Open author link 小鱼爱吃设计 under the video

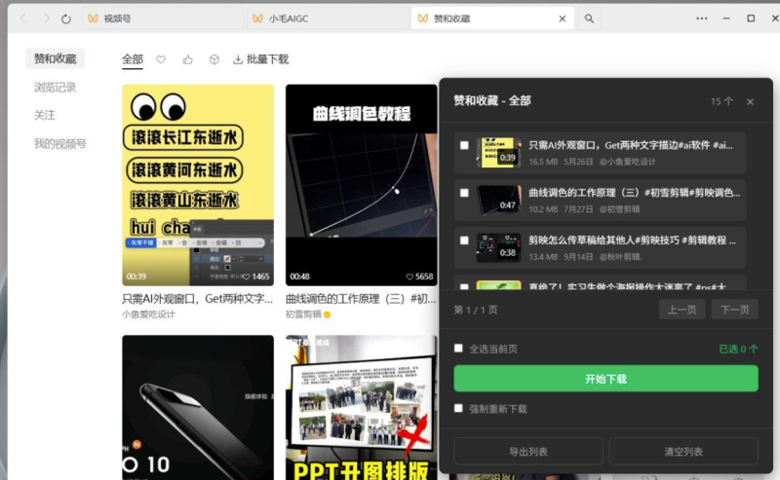[149, 314]
